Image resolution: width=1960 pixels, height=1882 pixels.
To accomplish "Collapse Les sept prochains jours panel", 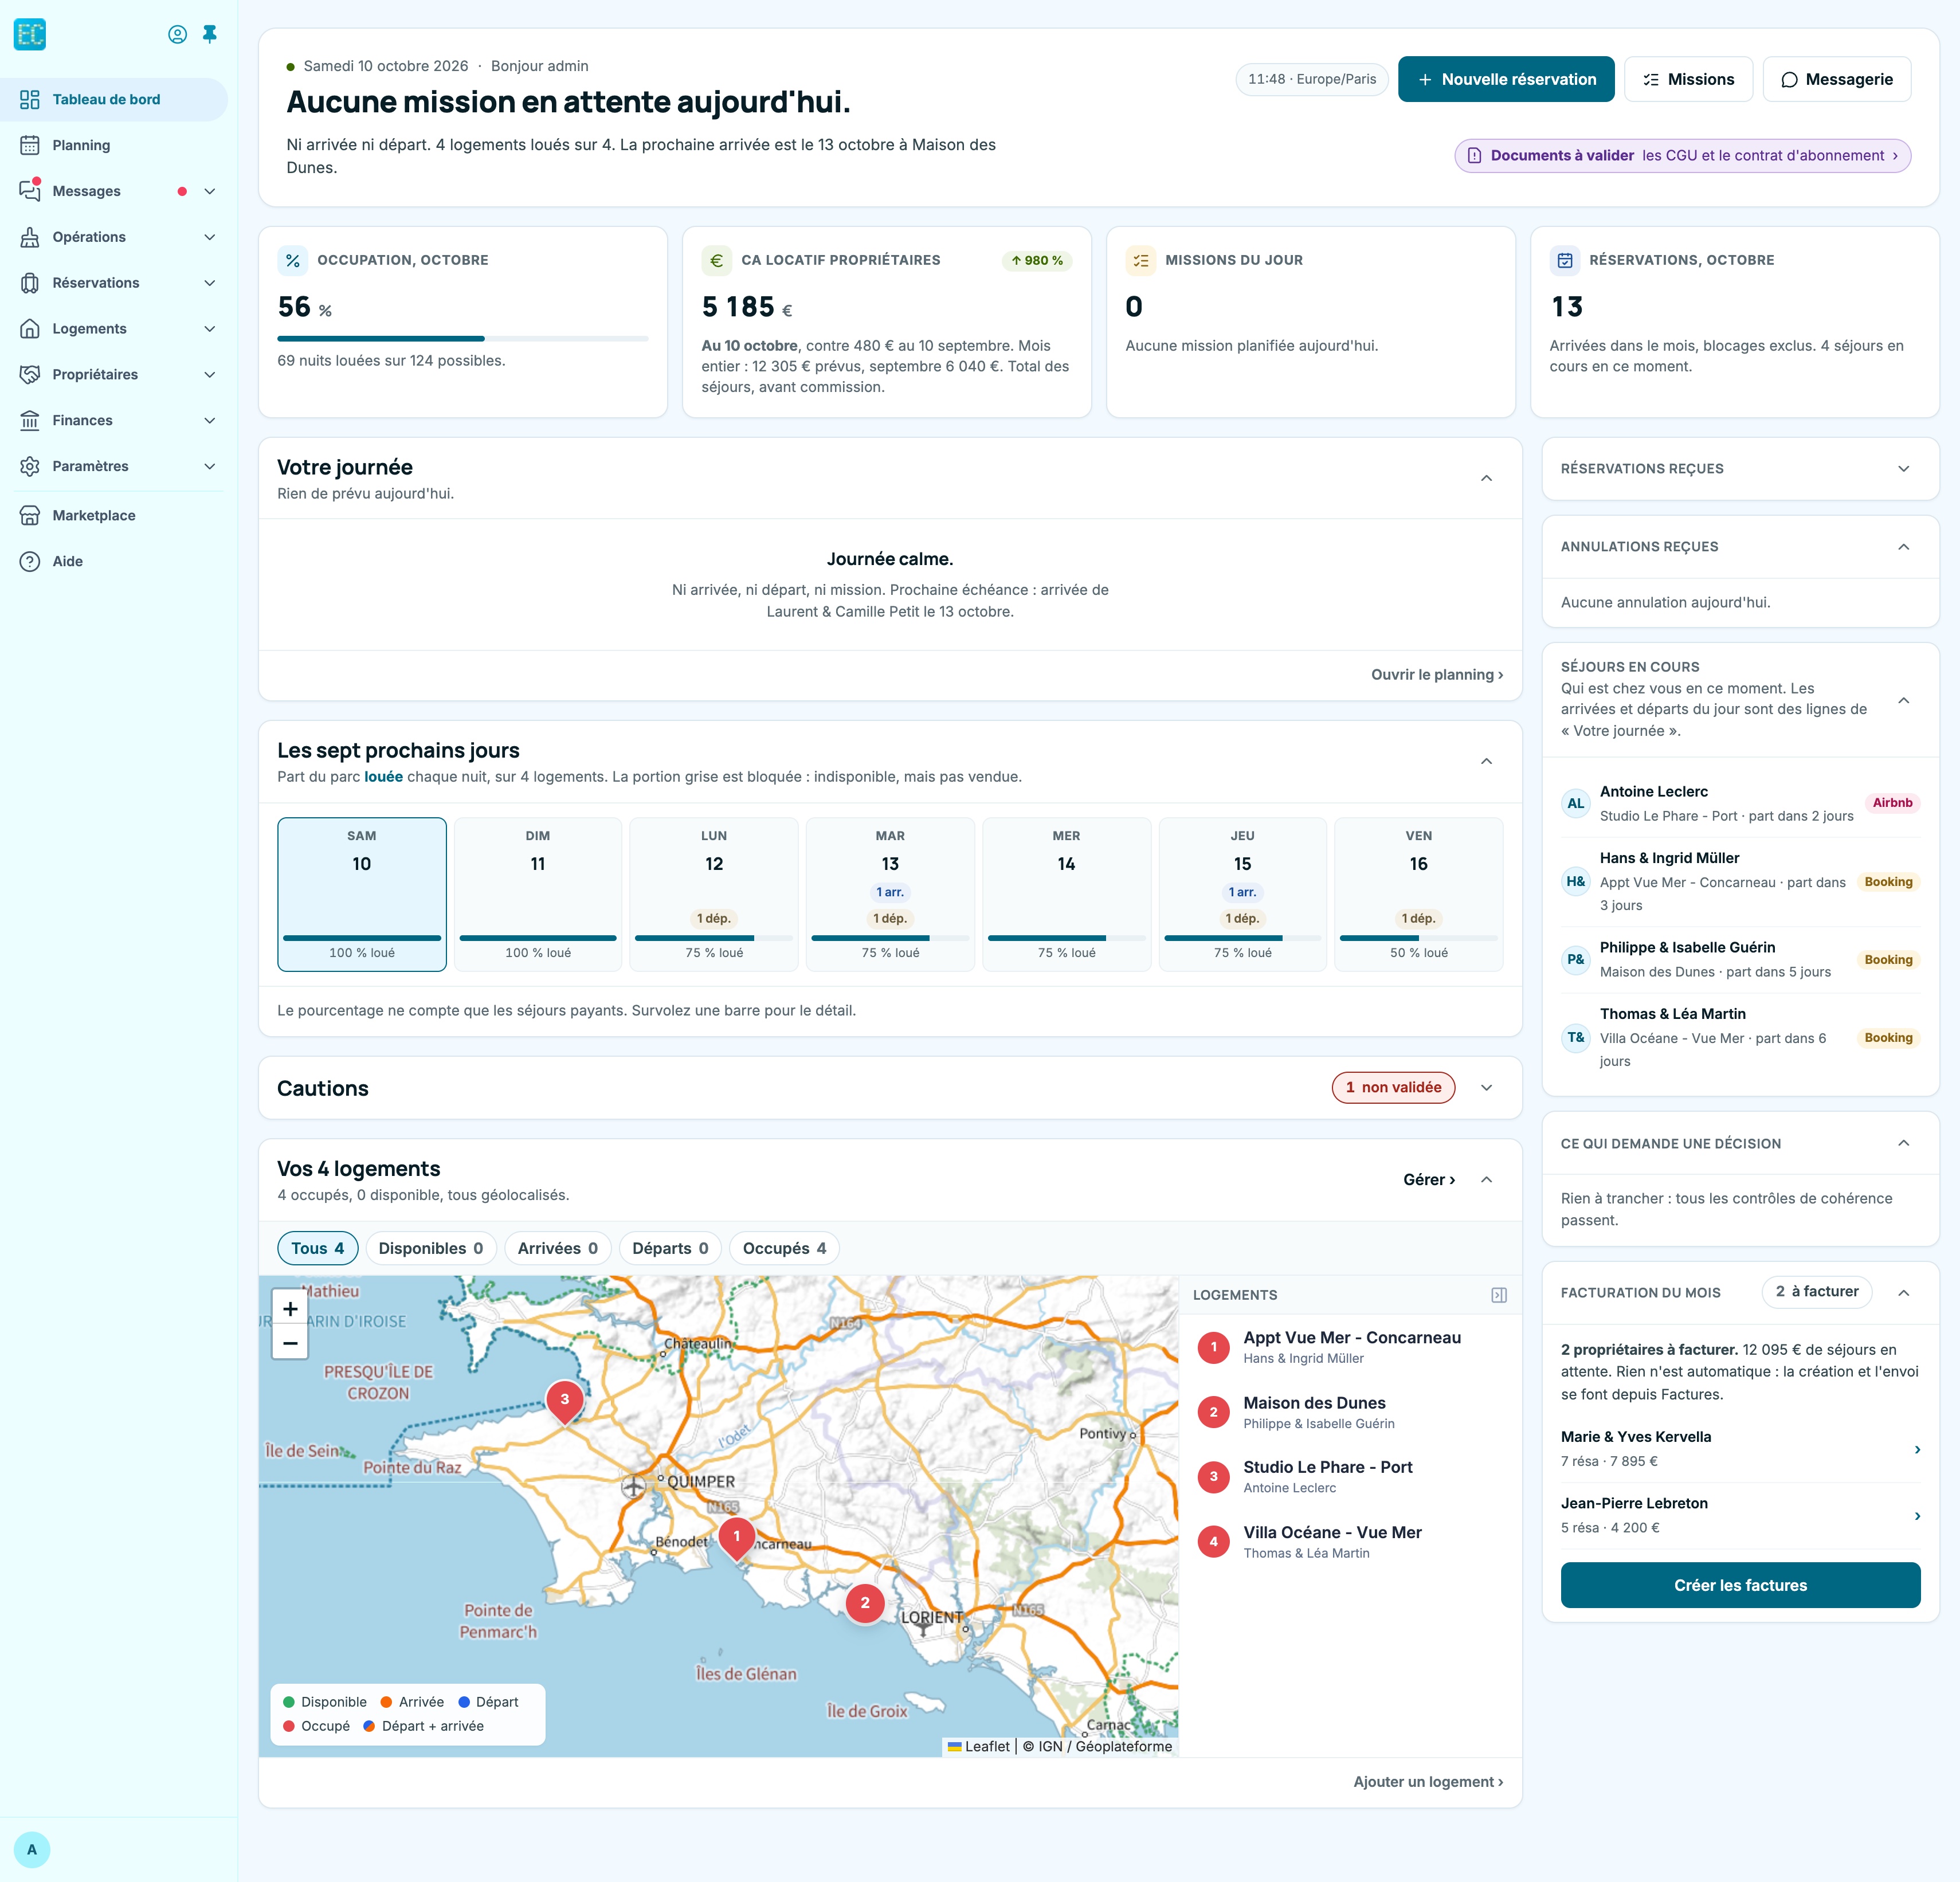I will point(1486,761).
